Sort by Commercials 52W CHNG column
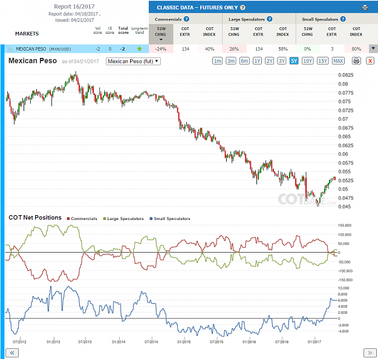This screenshot has width=378, height=359. tap(161, 34)
